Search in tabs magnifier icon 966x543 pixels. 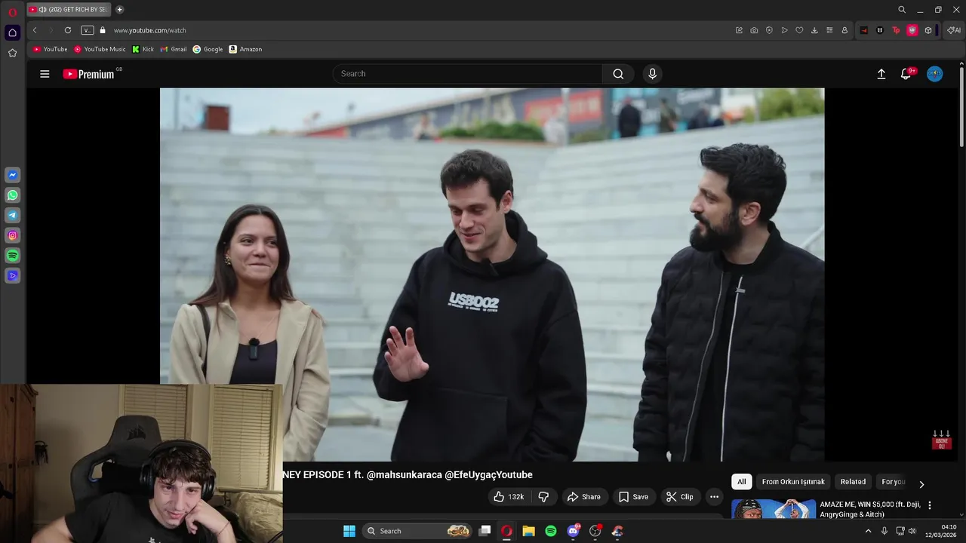[901, 10]
